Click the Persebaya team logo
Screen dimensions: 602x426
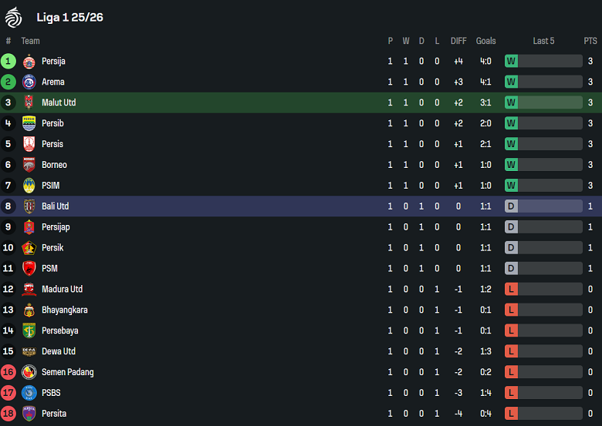(29, 330)
